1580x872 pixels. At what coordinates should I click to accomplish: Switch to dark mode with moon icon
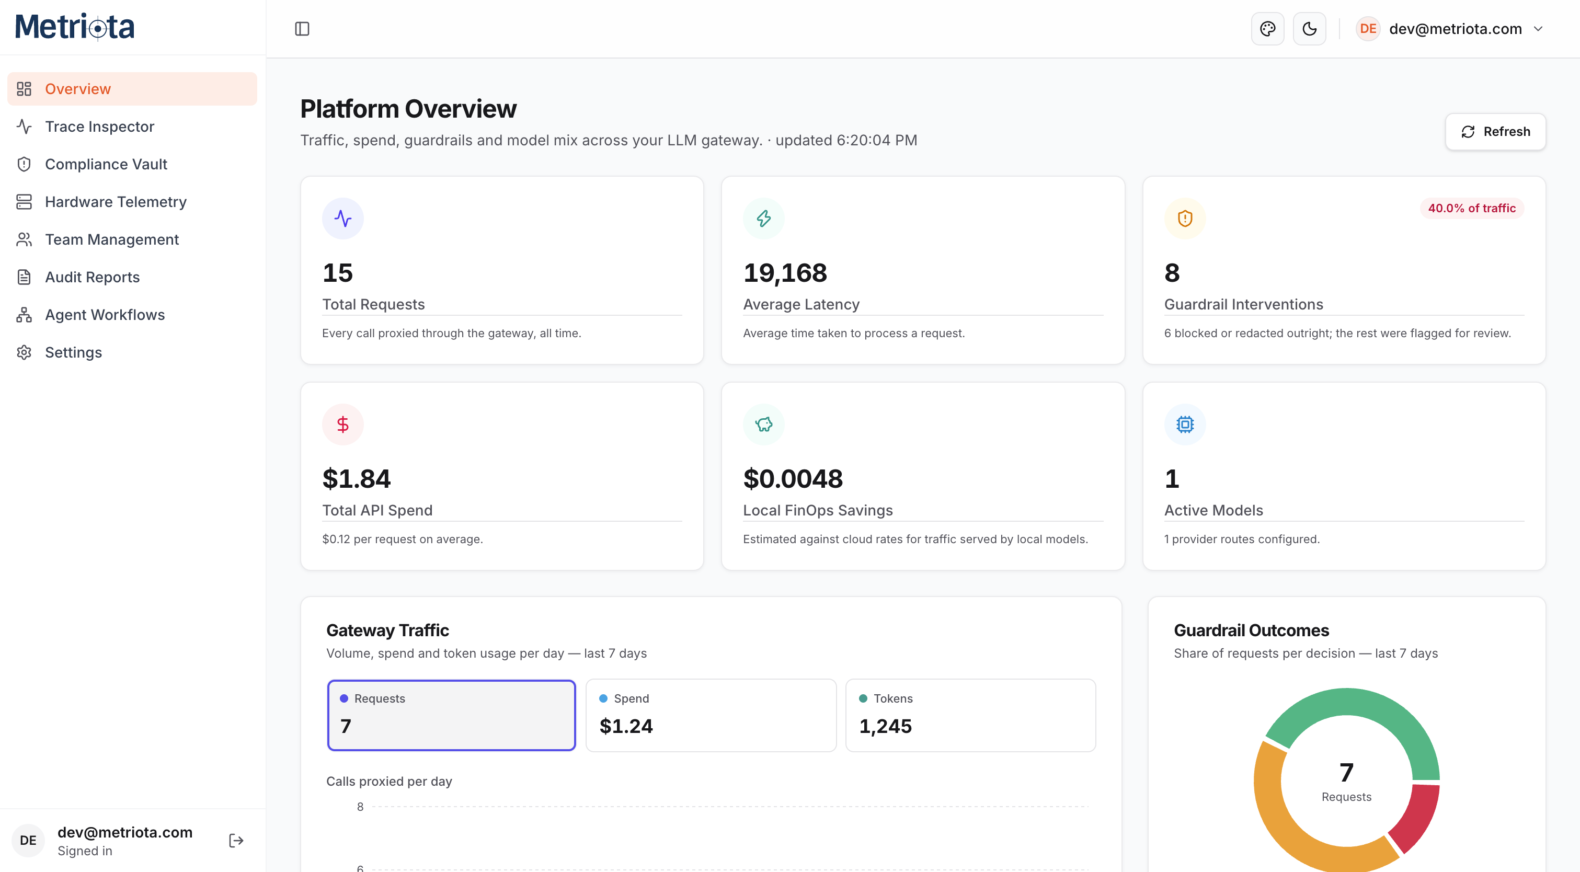point(1309,29)
